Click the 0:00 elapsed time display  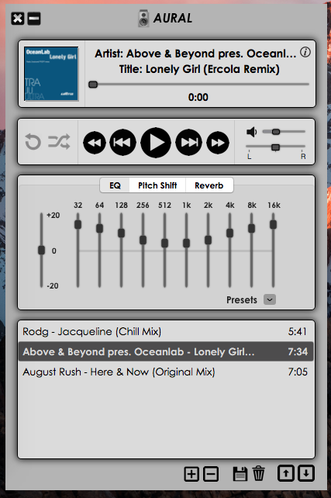point(198,97)
